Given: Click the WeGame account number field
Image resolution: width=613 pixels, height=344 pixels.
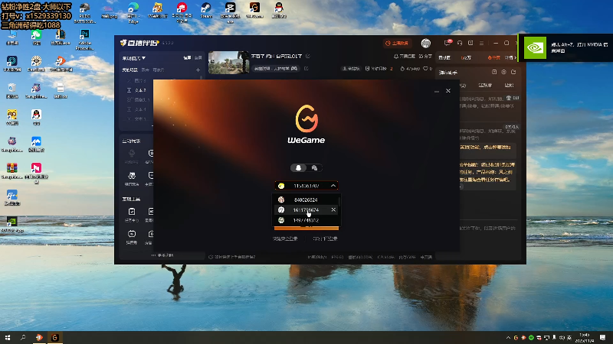Looking at the screenshot, I should 306,186.
